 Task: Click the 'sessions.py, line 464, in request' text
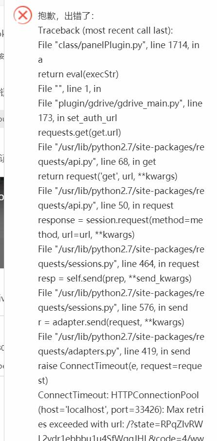(x=119, y=265)
